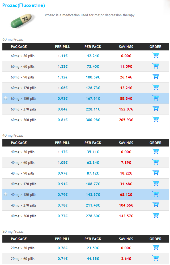Select the star on 60mg × 180 pills row
Screen dimensions: 170x265
pos(6,98)
